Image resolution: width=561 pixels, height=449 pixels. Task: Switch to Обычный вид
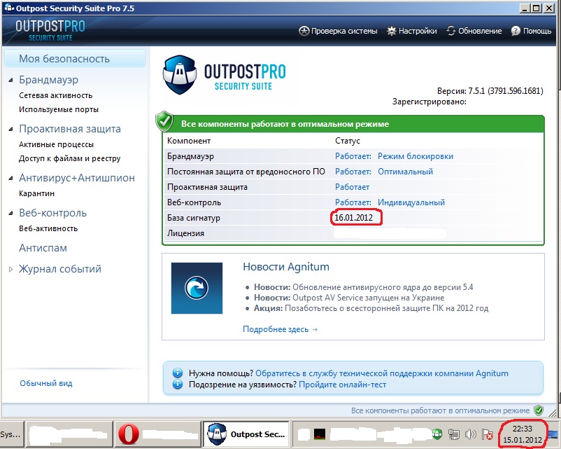(x=46, y=383)
